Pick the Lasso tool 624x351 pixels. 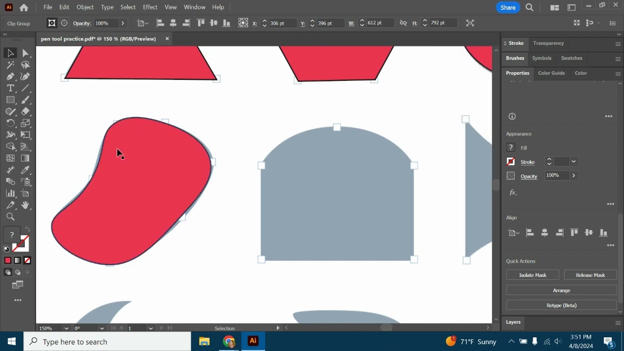tap(26, 65)
